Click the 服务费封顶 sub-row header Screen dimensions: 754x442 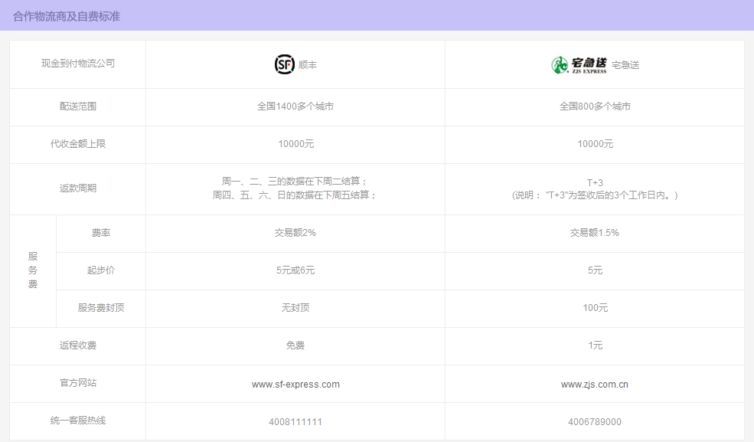click(101, 308)
